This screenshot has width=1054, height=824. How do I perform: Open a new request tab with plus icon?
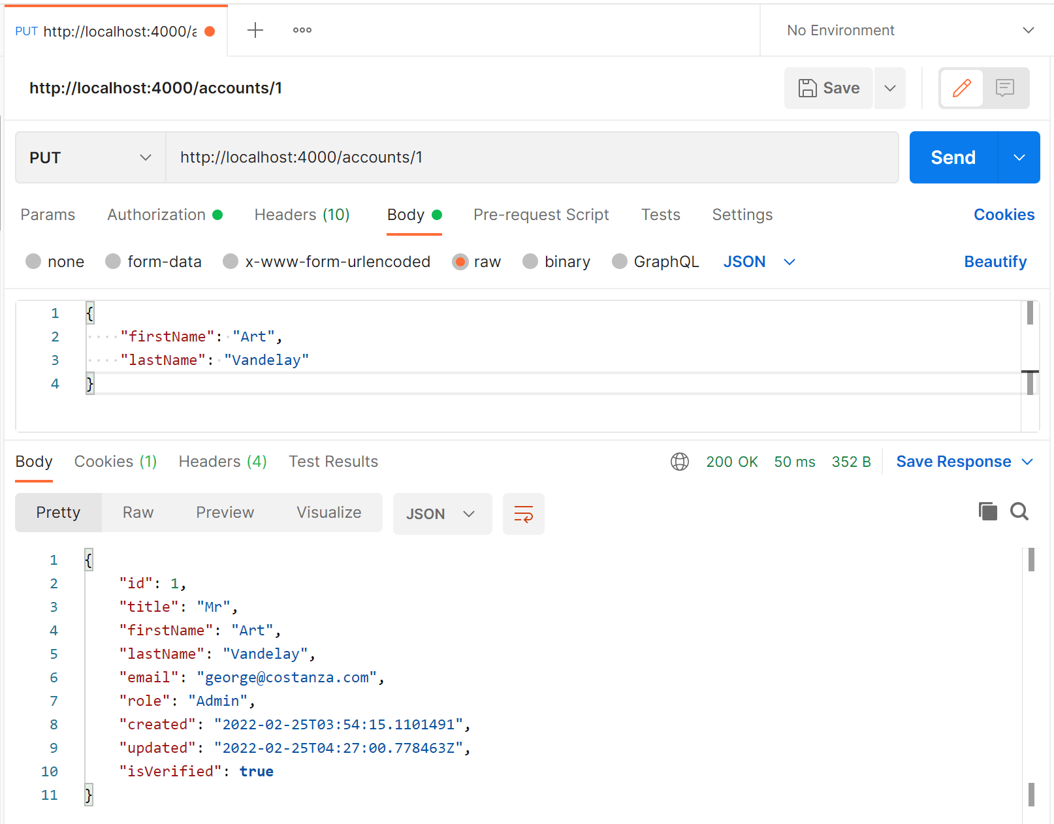255,30
